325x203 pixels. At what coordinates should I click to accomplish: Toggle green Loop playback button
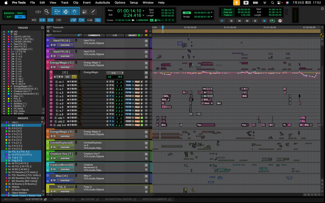[x=272, y=21]
